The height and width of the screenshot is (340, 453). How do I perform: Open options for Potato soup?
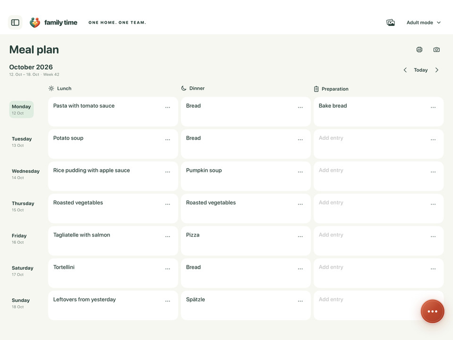point(168,140)
